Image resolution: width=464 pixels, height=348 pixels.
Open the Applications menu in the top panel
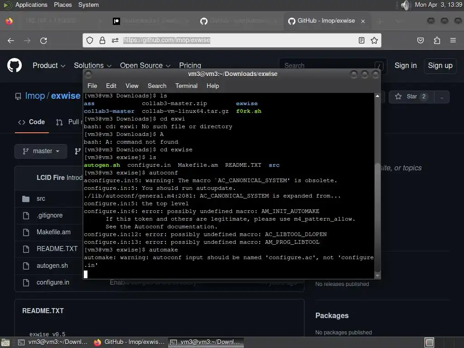point(31,5)
